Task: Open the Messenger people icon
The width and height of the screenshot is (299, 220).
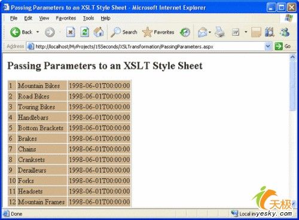Action: [x=285, y=32]
